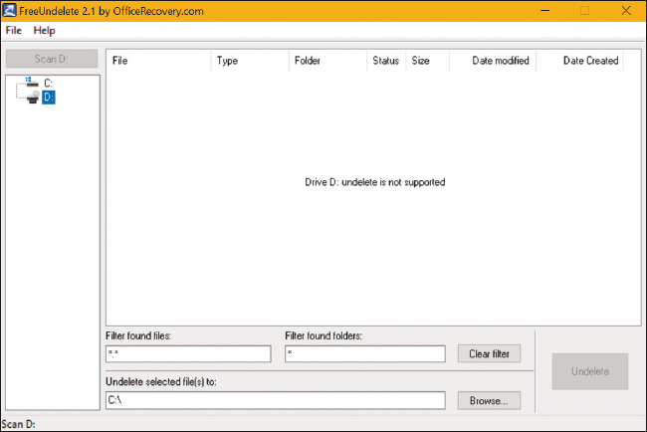
Task: Click the C: drive icon in tree
Action: click(x=32, y=83)
